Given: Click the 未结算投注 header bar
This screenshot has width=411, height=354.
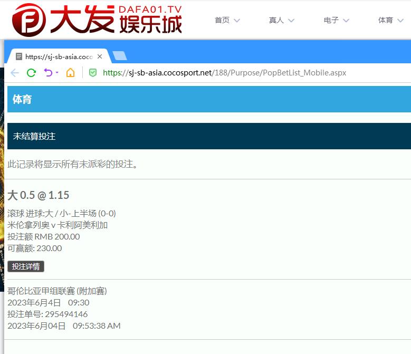Looking at the screenshot, I should (209, 136).
